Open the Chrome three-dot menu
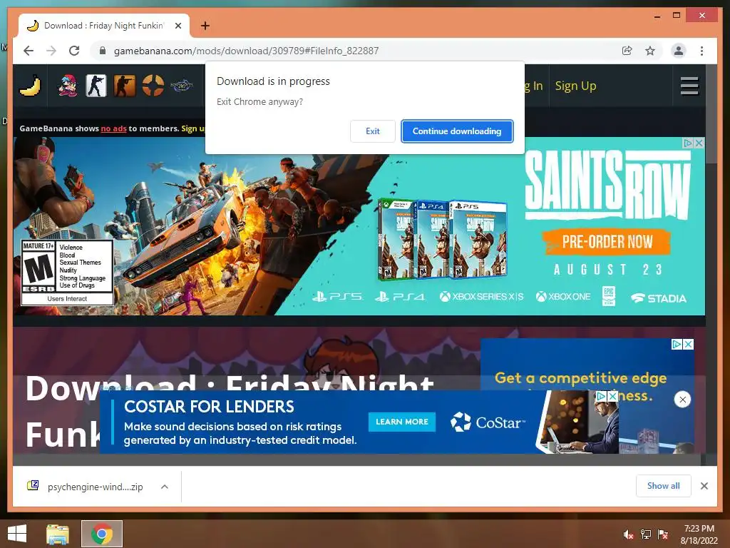 click(x=701, y=51)
